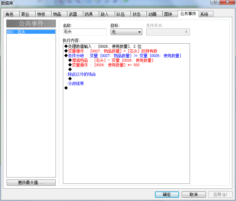Select the 条件分歧 command line

tap(123, 56)
